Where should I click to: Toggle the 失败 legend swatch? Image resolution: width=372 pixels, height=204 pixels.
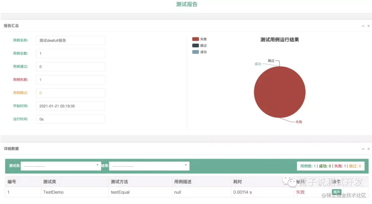pos(195,39)
